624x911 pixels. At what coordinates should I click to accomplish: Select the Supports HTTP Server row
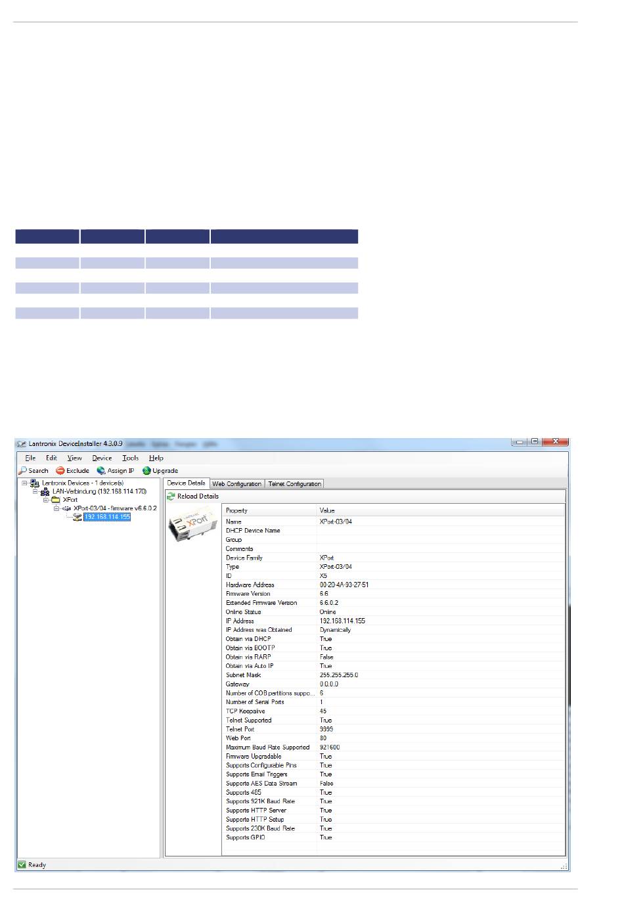[393, 811]
